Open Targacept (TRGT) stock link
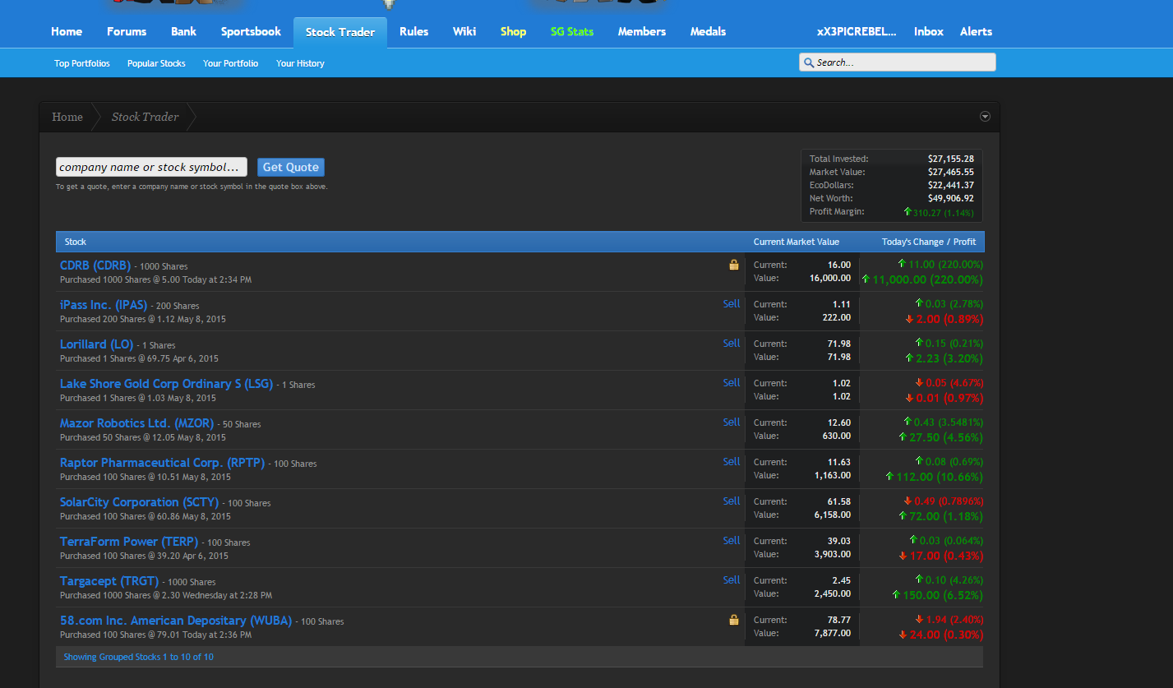Viewport: 1173px width, 688px height. [109, 581]
